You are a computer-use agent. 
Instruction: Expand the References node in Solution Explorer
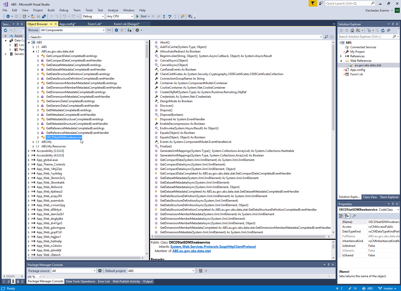(x=341, y=56)
